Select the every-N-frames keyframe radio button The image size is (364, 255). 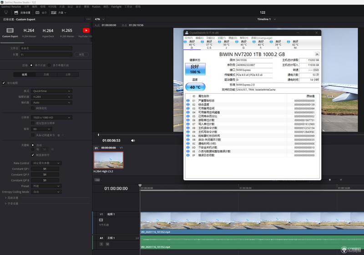click(x=33, y=149)
